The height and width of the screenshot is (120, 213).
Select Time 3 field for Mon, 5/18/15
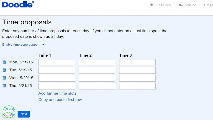[137, 62]
